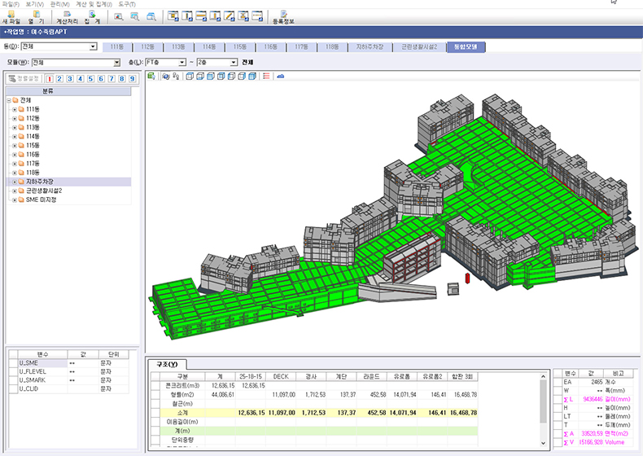Open the 도구(T) menu
Screen dimensions: 643x456
[127, 4]
